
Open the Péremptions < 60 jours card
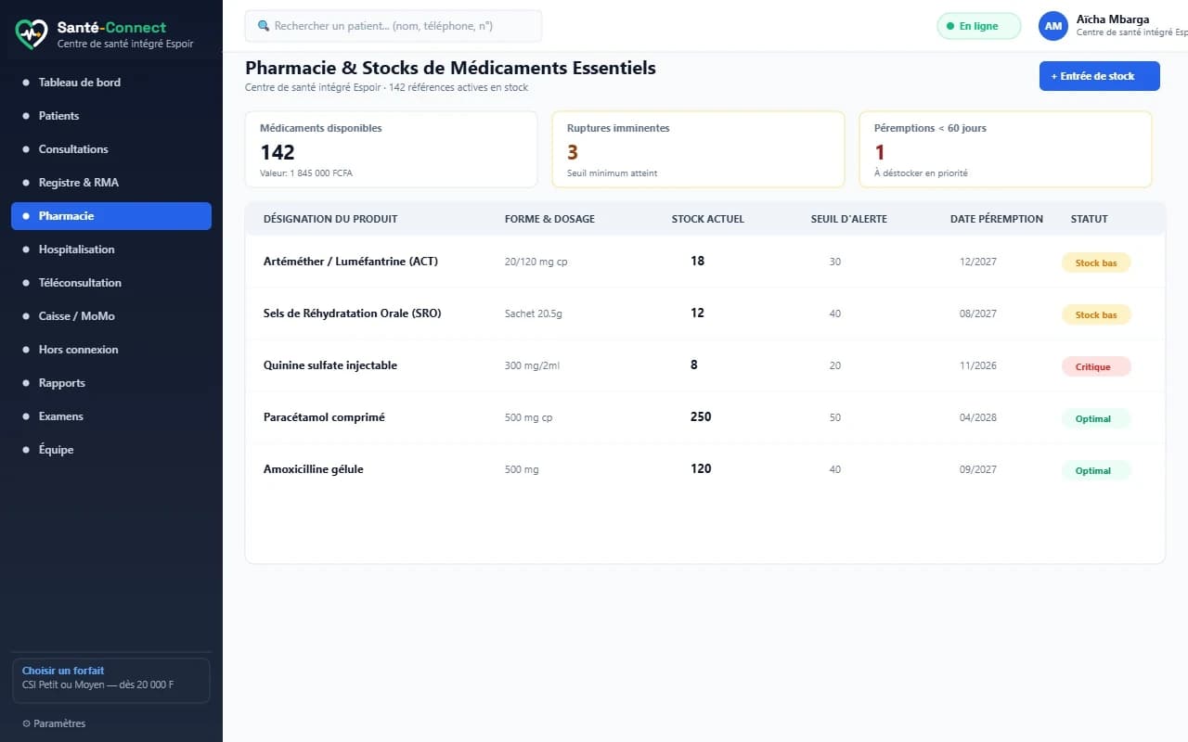click(x=1005, y=149)
